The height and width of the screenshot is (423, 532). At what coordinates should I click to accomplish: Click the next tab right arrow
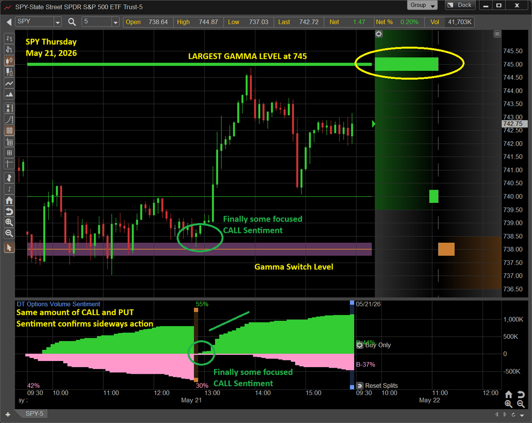pyautogui.click(x=506, y=415)
